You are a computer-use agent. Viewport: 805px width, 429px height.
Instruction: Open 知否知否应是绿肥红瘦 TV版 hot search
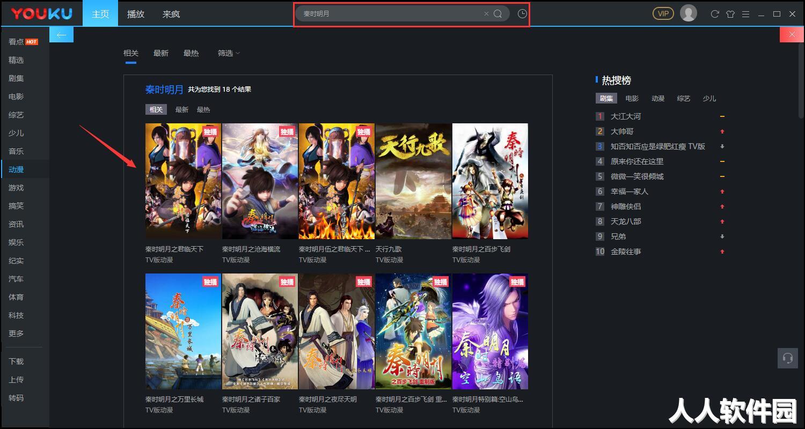pos(658,146)
